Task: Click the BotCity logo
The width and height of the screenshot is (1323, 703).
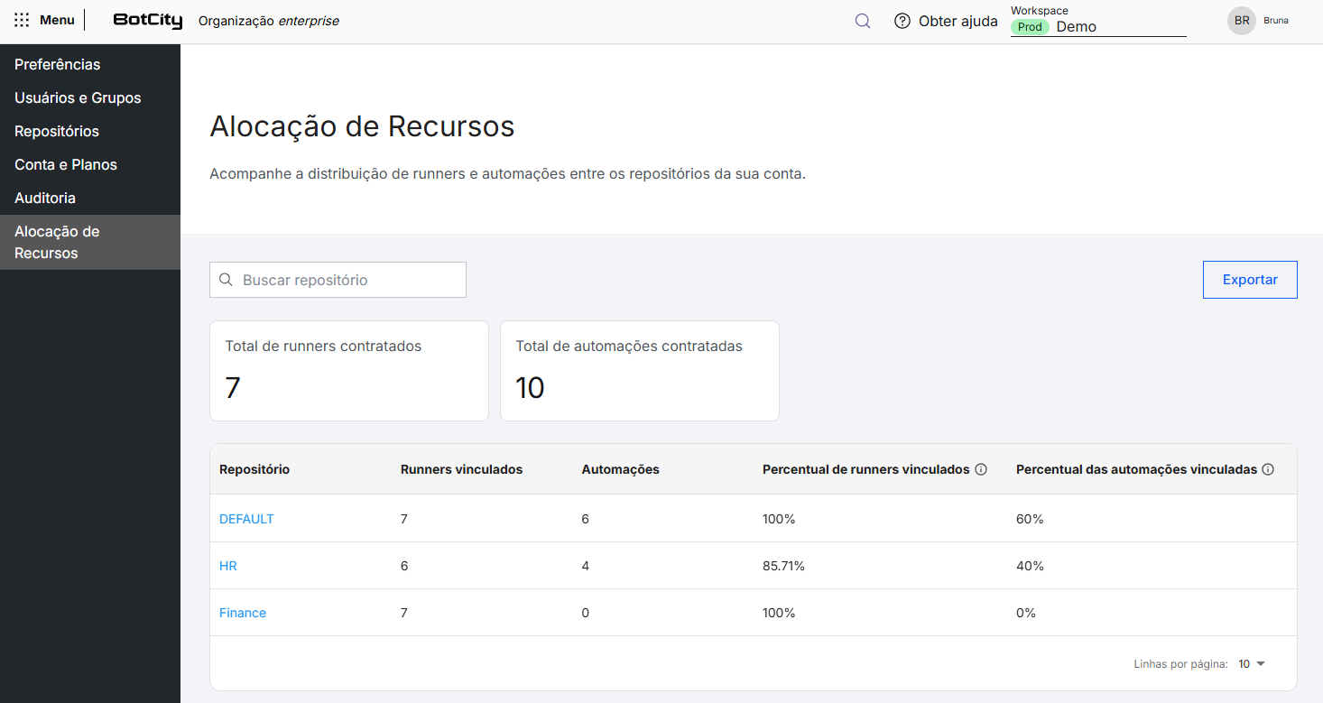Action: [x=148, y=21]
